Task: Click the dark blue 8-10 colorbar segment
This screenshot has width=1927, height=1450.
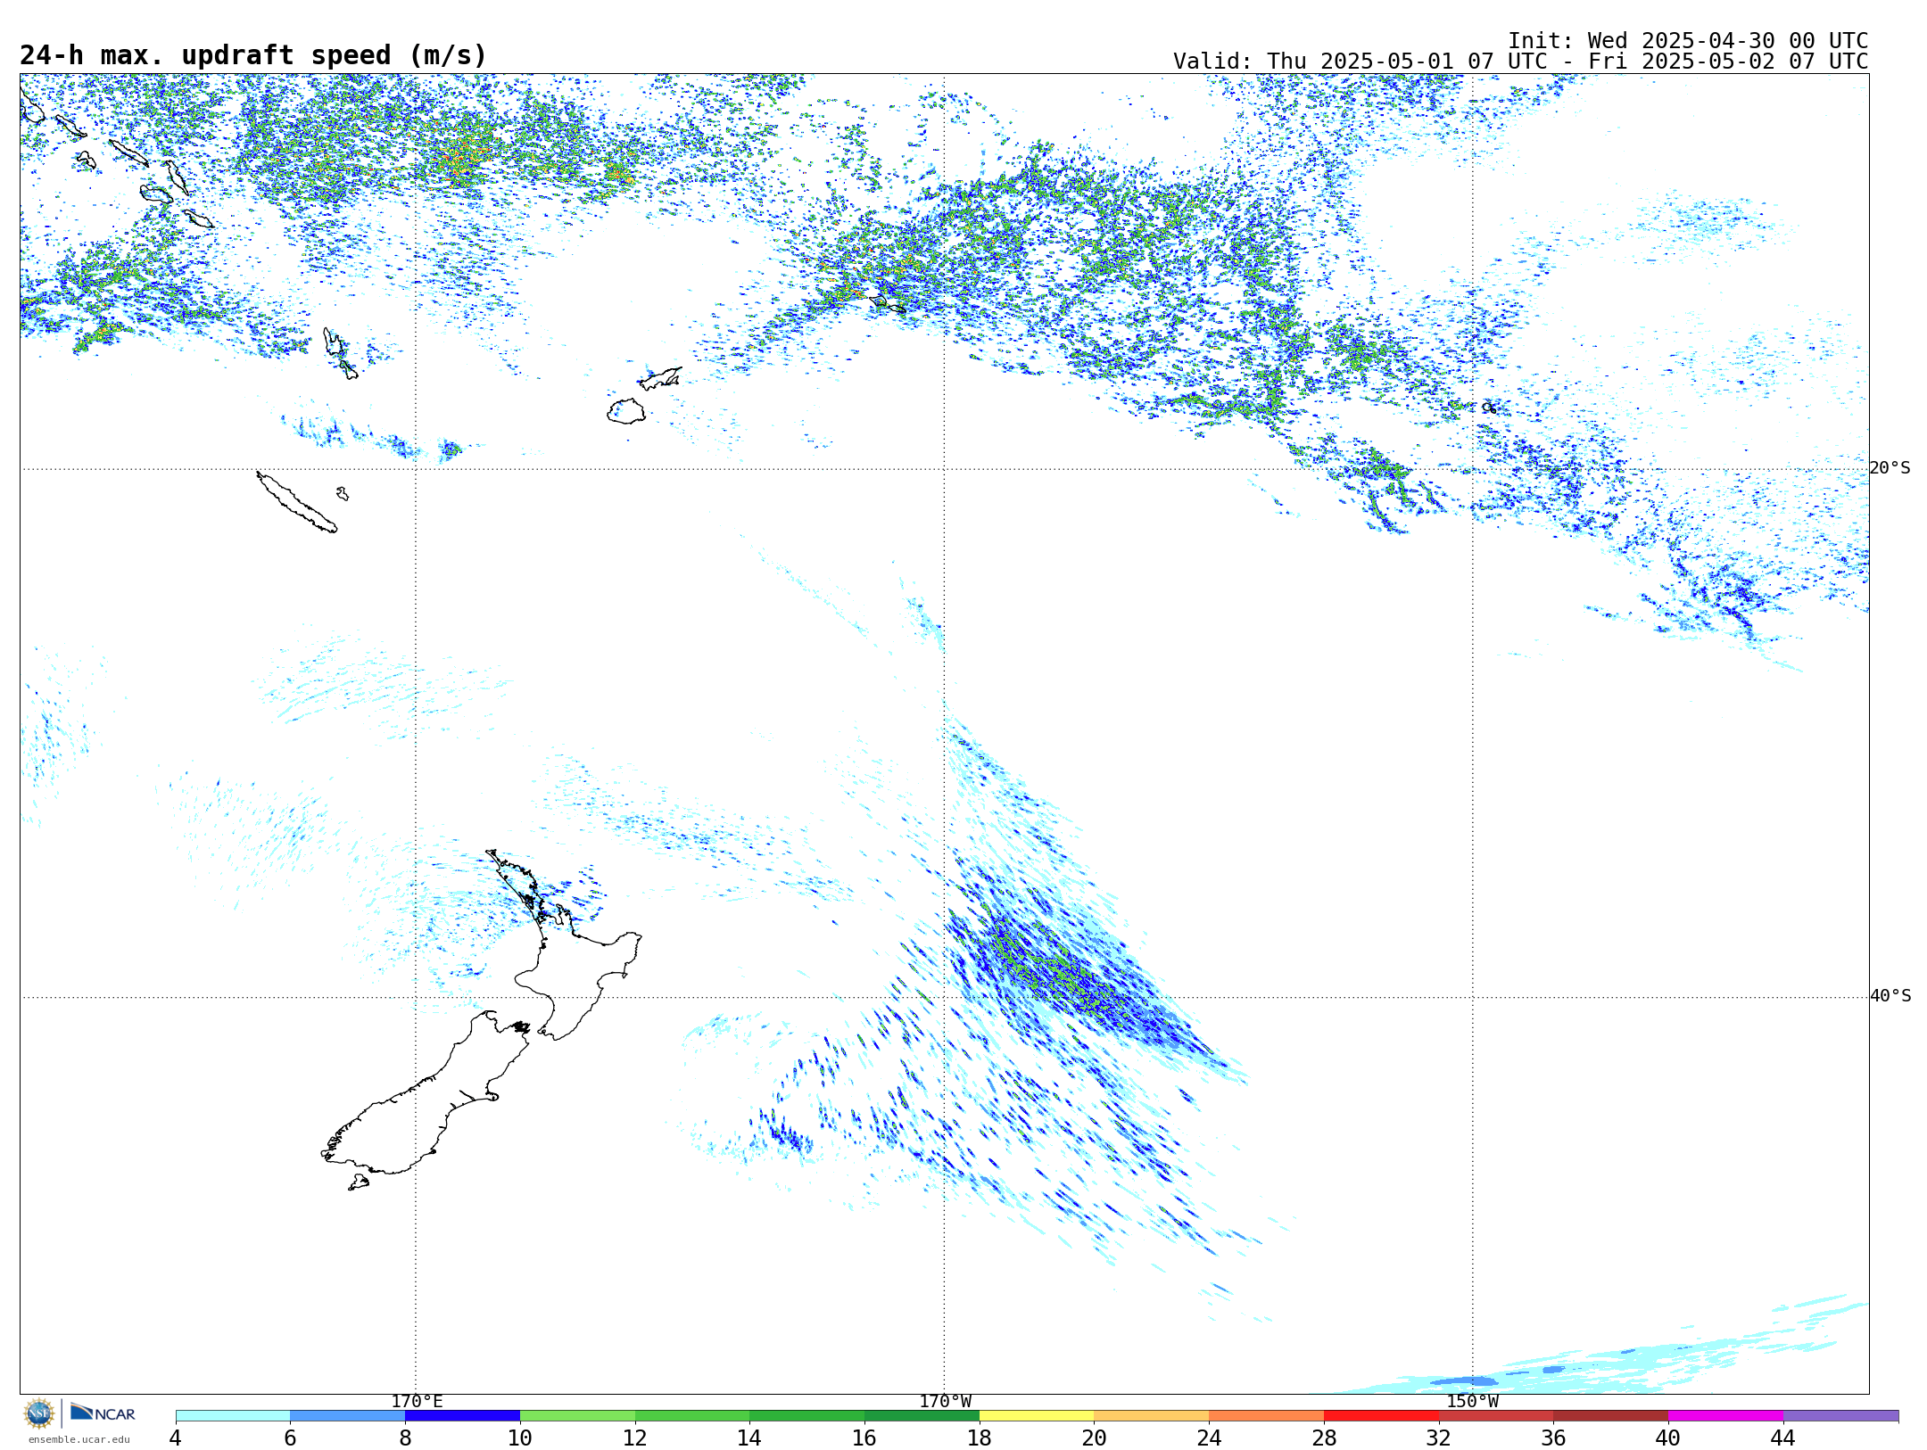Action: tap(462, 1415)
